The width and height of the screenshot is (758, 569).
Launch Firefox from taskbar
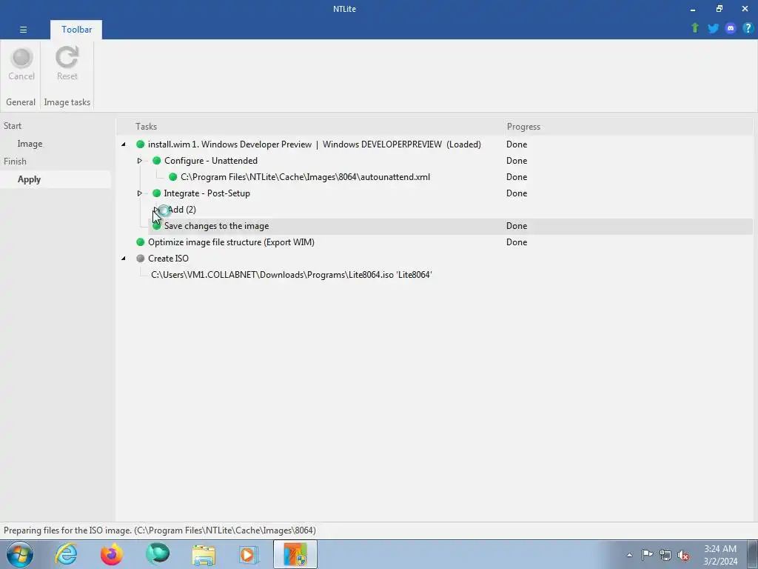click(112, 554)
